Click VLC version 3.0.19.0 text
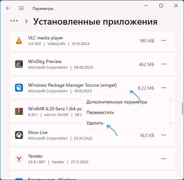The width and height of the screenshot is (184, 180). (x=34, y=44)
